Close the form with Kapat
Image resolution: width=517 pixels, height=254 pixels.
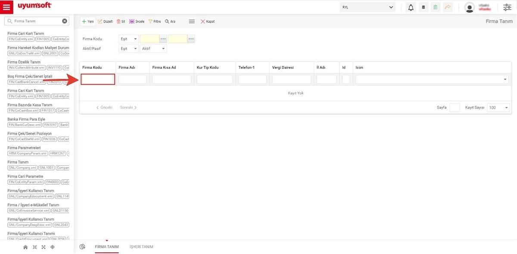(x=207, y=21)
